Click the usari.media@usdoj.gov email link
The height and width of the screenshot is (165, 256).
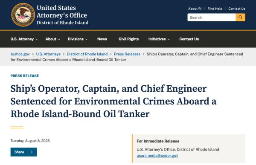(157, 156)
